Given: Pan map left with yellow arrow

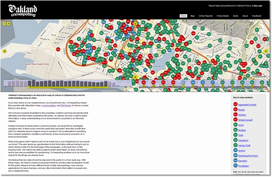Looking at the screenshot, I should (x=5, y=51).
